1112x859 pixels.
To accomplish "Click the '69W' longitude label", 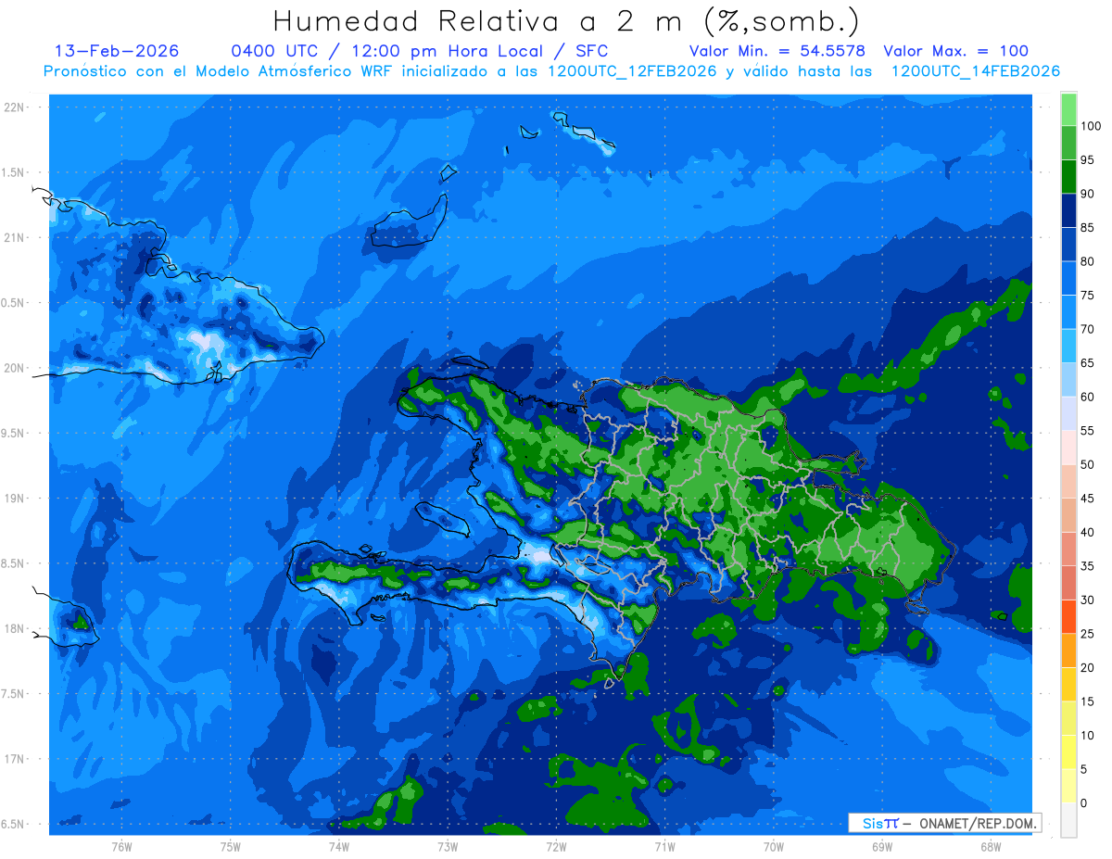I will (x=882, y=846).
